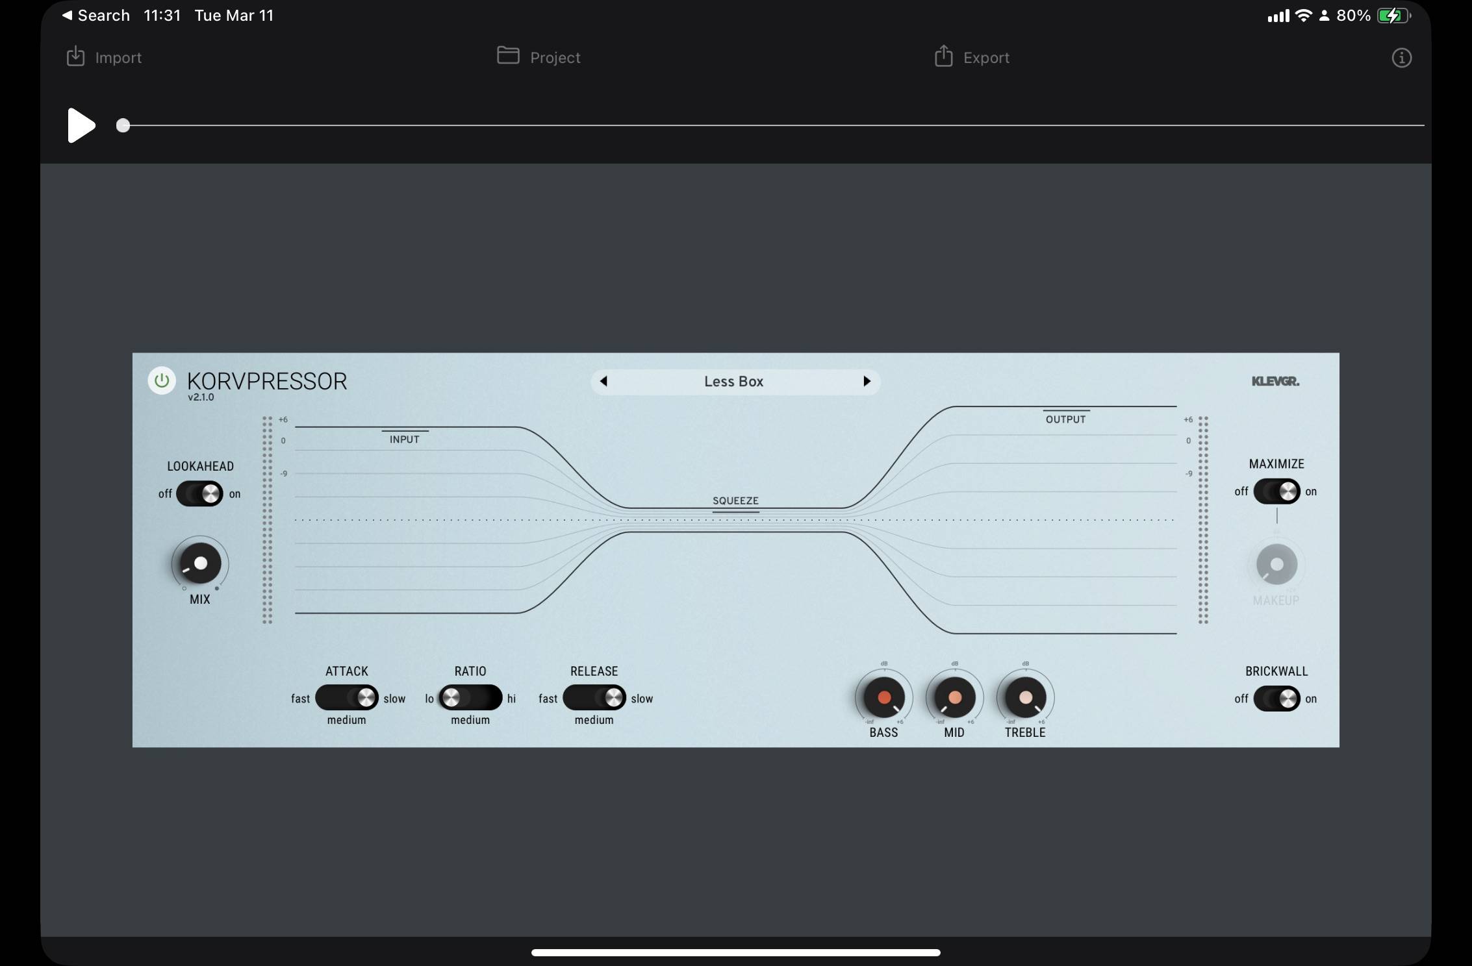Select the previous preset arrow
Image resolution: width=1472 pixels, height=966 pixels.
603,381
